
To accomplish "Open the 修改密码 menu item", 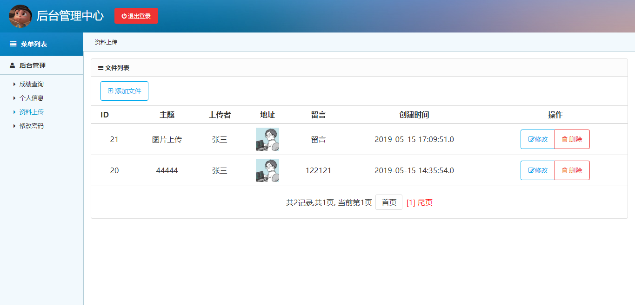I will tap(32, 126).
